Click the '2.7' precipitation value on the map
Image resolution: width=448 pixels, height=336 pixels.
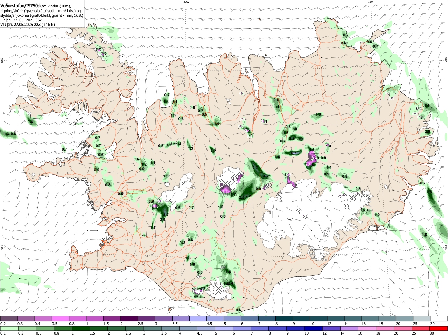255,168
